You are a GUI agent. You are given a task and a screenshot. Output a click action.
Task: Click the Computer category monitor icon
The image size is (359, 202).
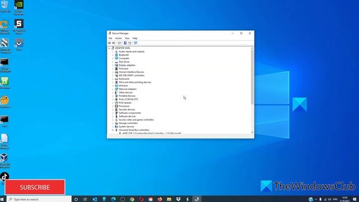116,58
